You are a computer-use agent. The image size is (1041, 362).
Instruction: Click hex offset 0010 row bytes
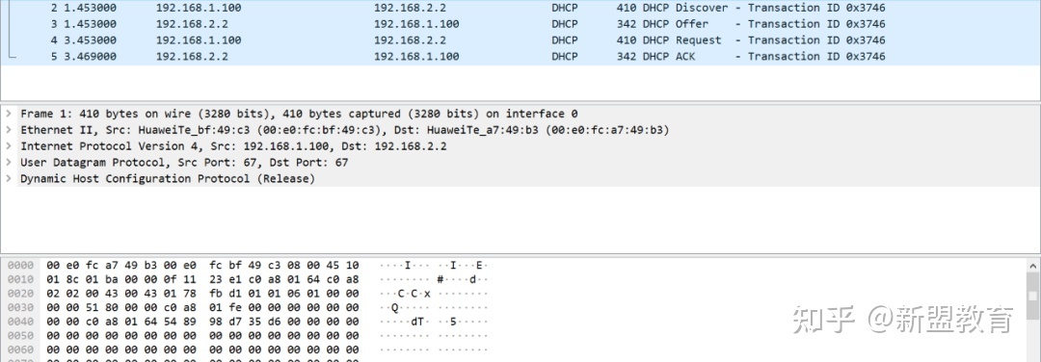click(x=203, y=279)
